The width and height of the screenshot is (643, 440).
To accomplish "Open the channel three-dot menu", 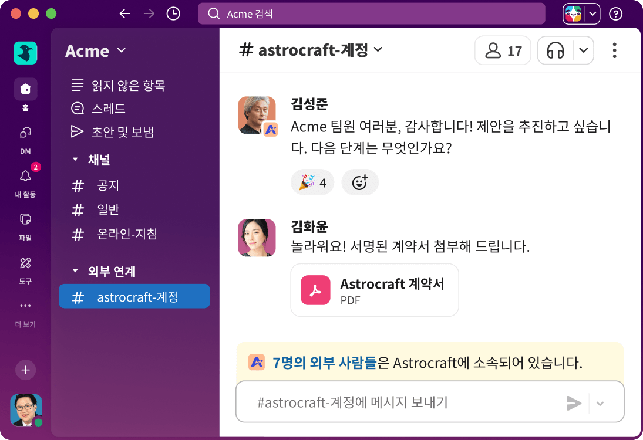I will pos(614,50).
